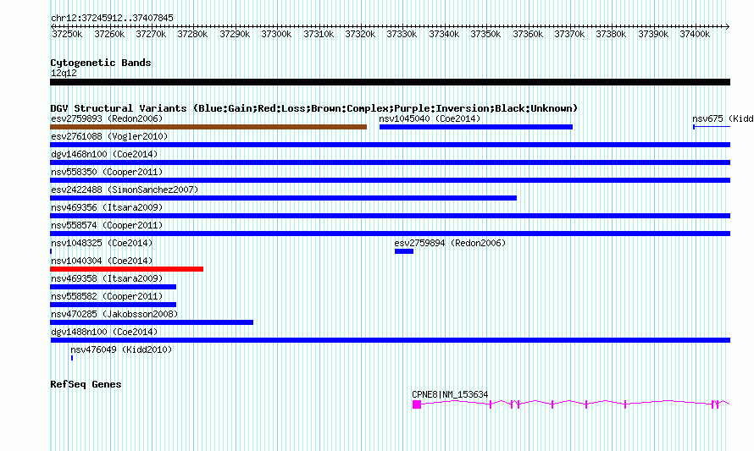The height and width of the screenshot is (451, 754).
Task: Open nsv558350 (Cooper2011) variant label
Action: pos(107,172)
